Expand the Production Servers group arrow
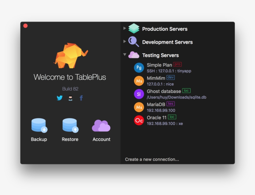Image resolution: width=255 pixels, height=195 pixels. tap(125, 29)
